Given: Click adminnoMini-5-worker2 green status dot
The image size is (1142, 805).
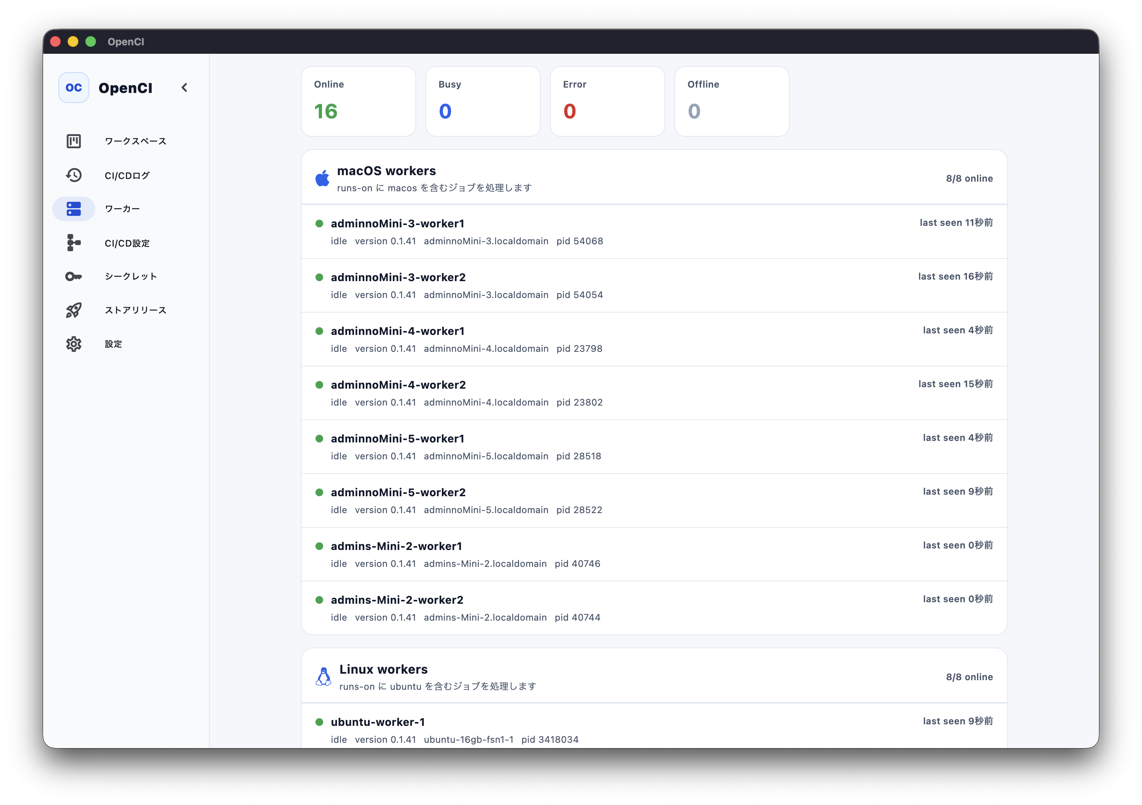Looking at the screenshot, I should [319, 492].
